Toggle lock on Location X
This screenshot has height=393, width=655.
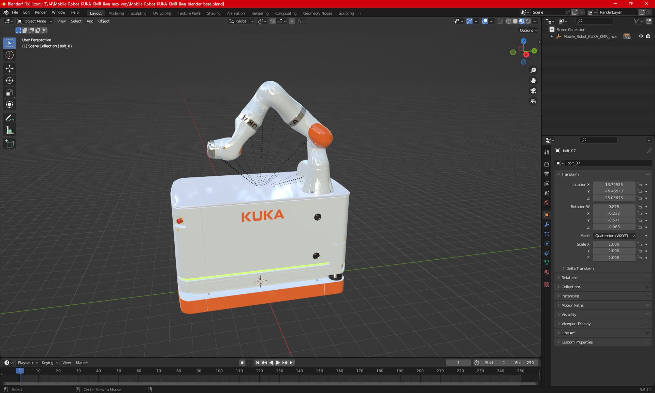[x=640, y=185]
